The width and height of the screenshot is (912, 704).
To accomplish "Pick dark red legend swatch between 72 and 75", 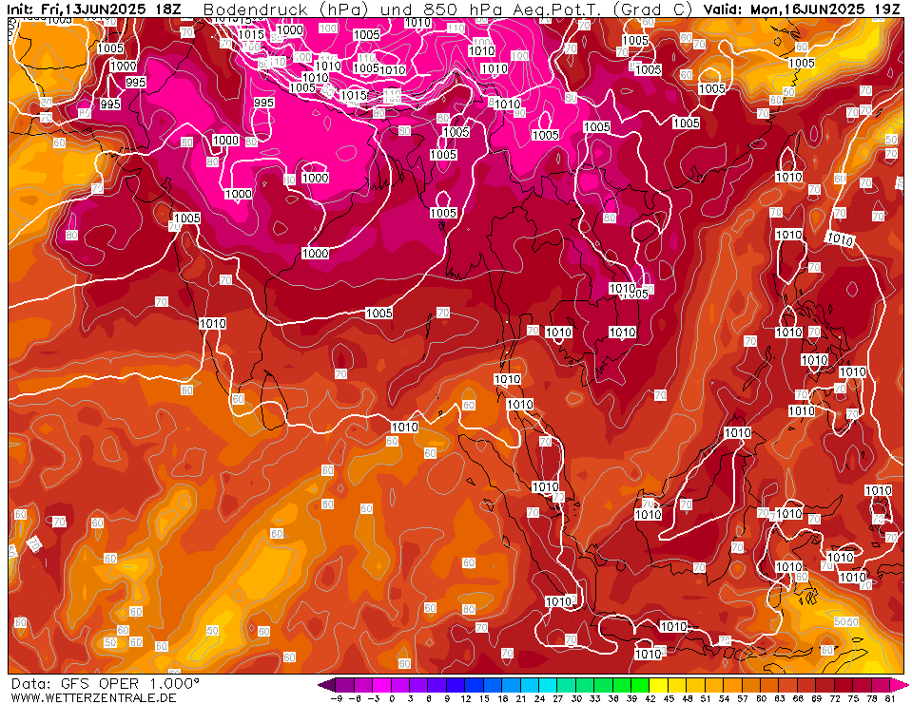I will [x=844, y=685].
